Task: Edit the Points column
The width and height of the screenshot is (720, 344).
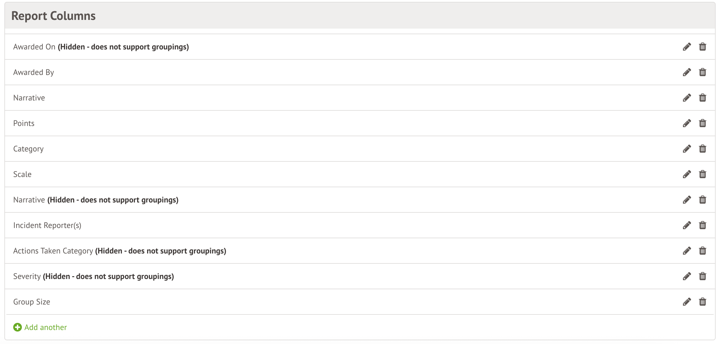Action: click(687, 123)
